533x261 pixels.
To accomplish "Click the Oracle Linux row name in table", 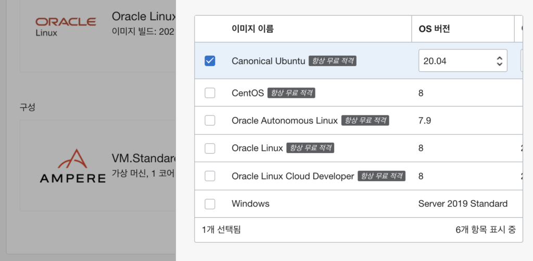I will pos(257,148).
